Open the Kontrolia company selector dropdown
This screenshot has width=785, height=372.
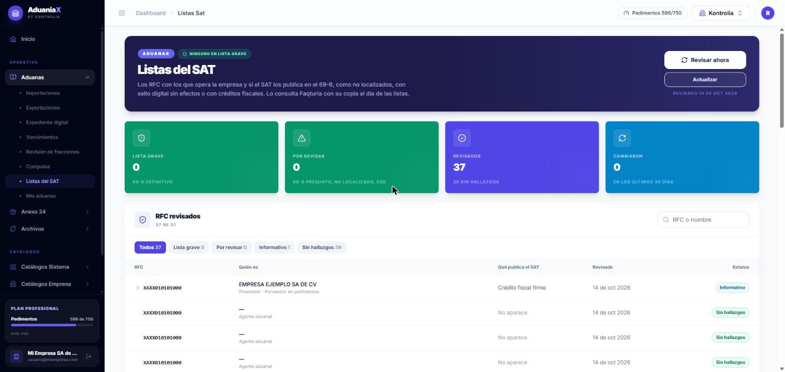pyautogui.click(x=721, y=13)
